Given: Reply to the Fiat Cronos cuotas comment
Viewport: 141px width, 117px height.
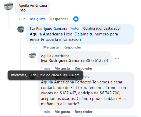Looking at the screenshot, I should [x=84, y=112].
